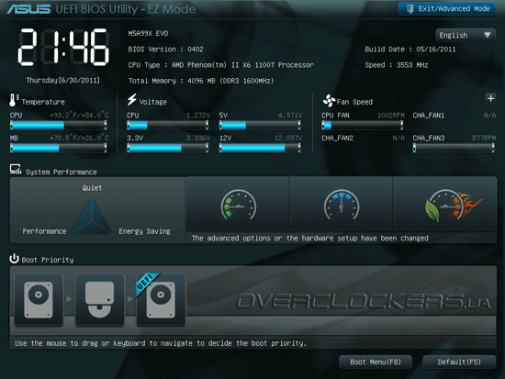Click the Boot Priority power icon

14,258
